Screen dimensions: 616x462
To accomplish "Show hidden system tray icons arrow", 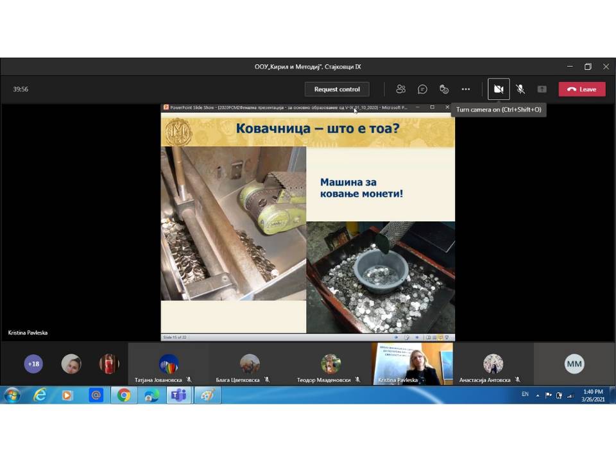I will click(538, 396).
